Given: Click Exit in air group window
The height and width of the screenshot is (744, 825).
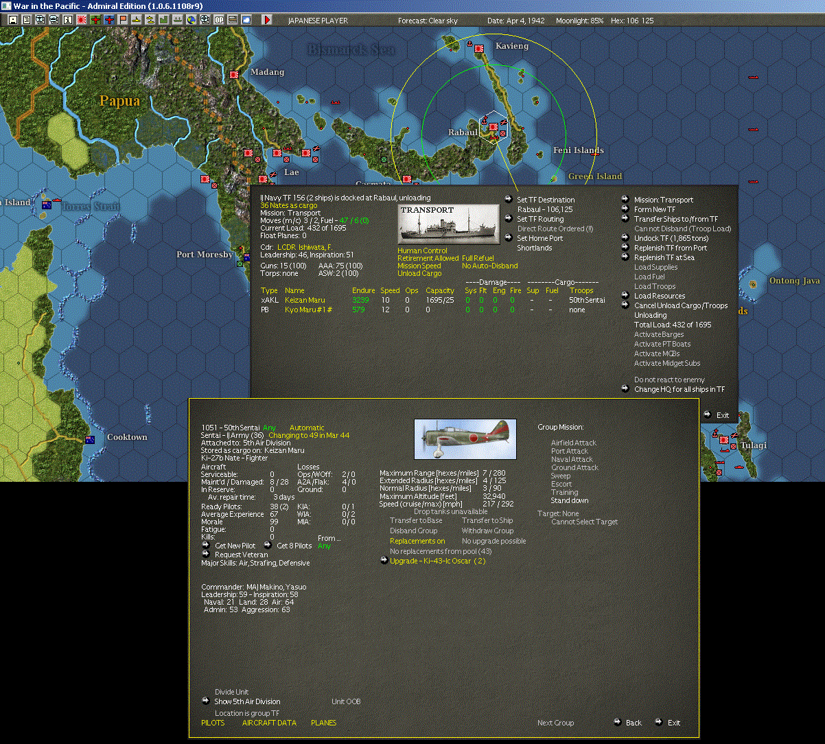Looking at the screenshot, I should 673,723.
